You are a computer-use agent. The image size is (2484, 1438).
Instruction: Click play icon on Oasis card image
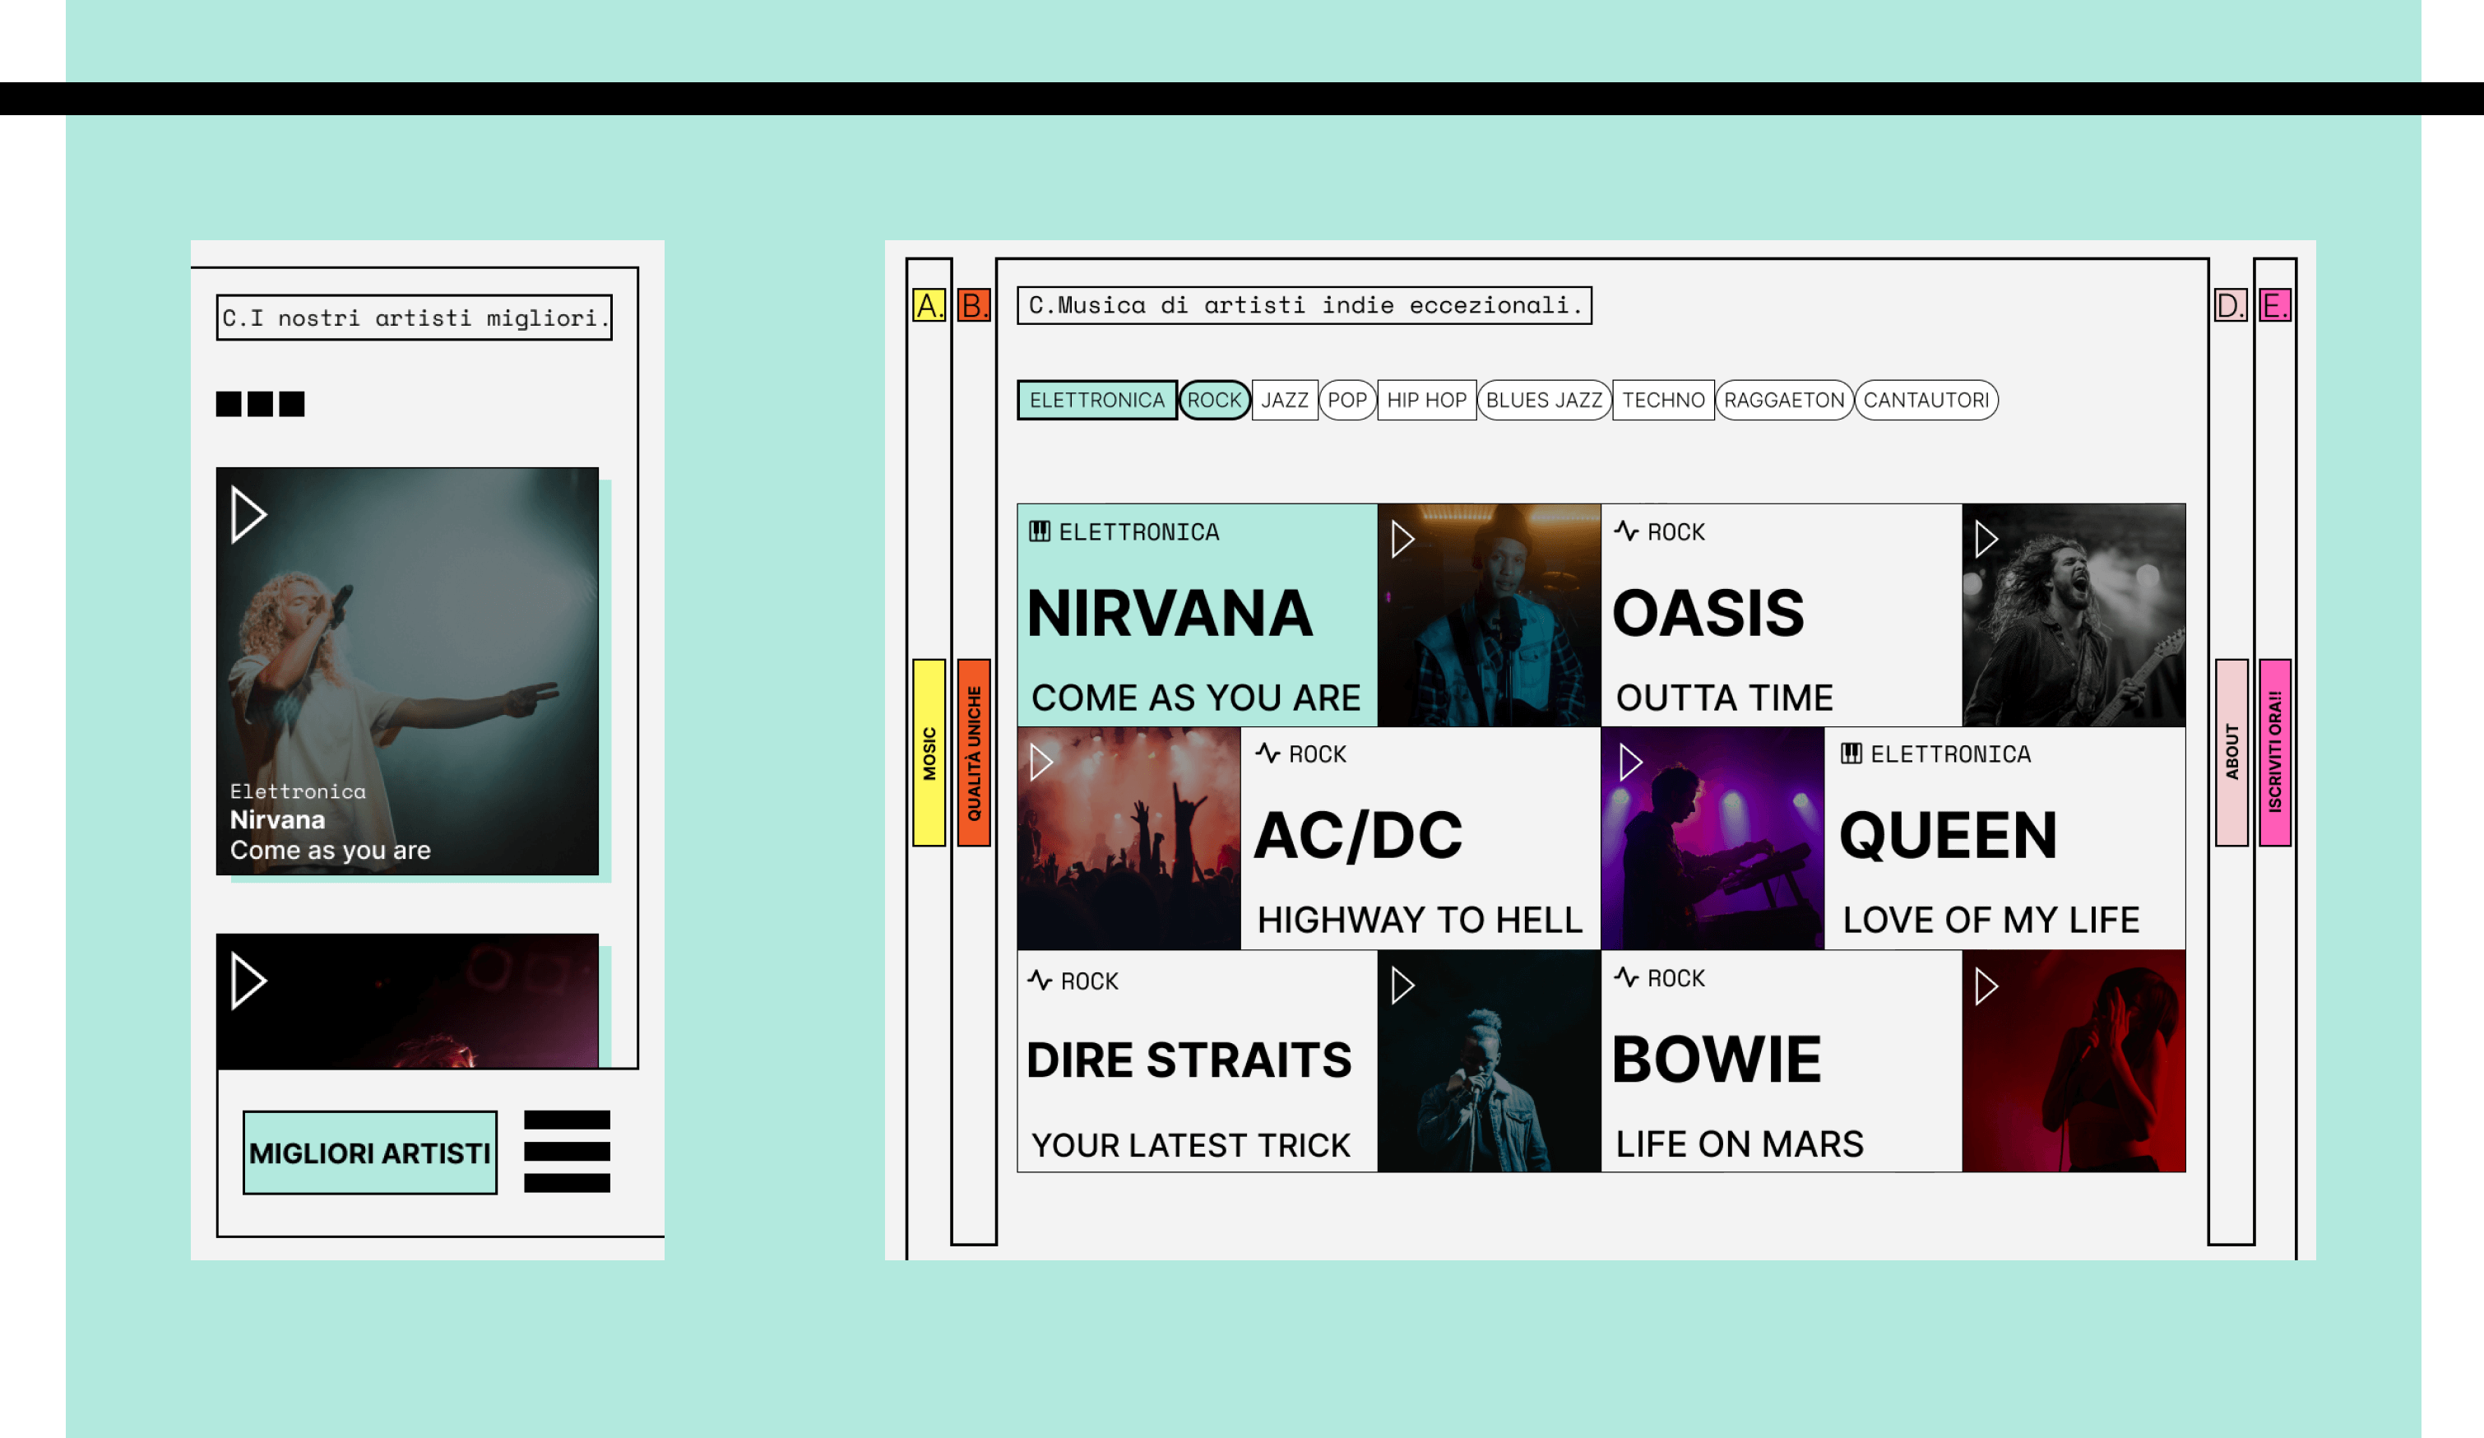1986,539
